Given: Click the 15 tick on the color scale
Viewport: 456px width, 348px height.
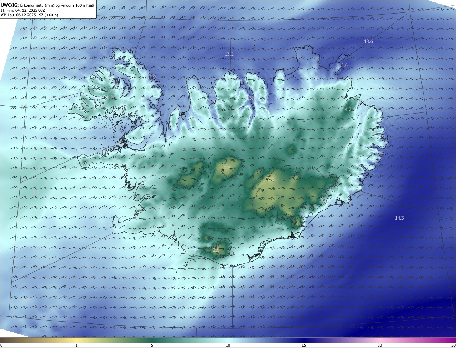Looking at the screenshot, I should [x=304, y=345].
